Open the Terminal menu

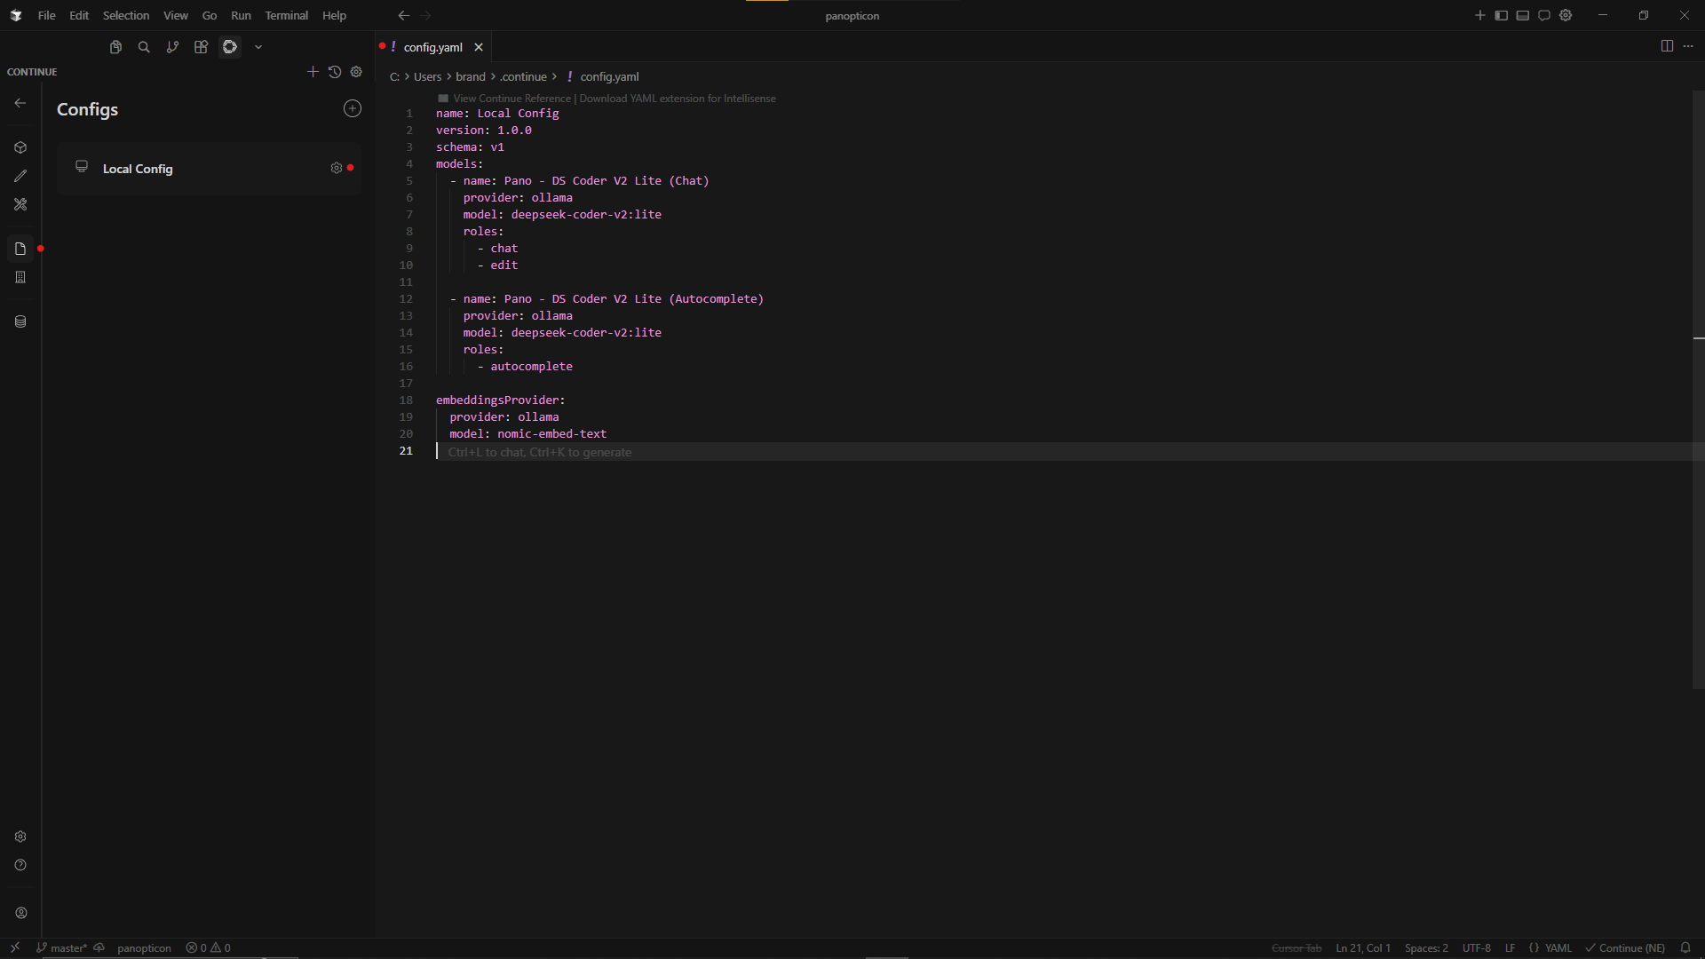(286, 15)
